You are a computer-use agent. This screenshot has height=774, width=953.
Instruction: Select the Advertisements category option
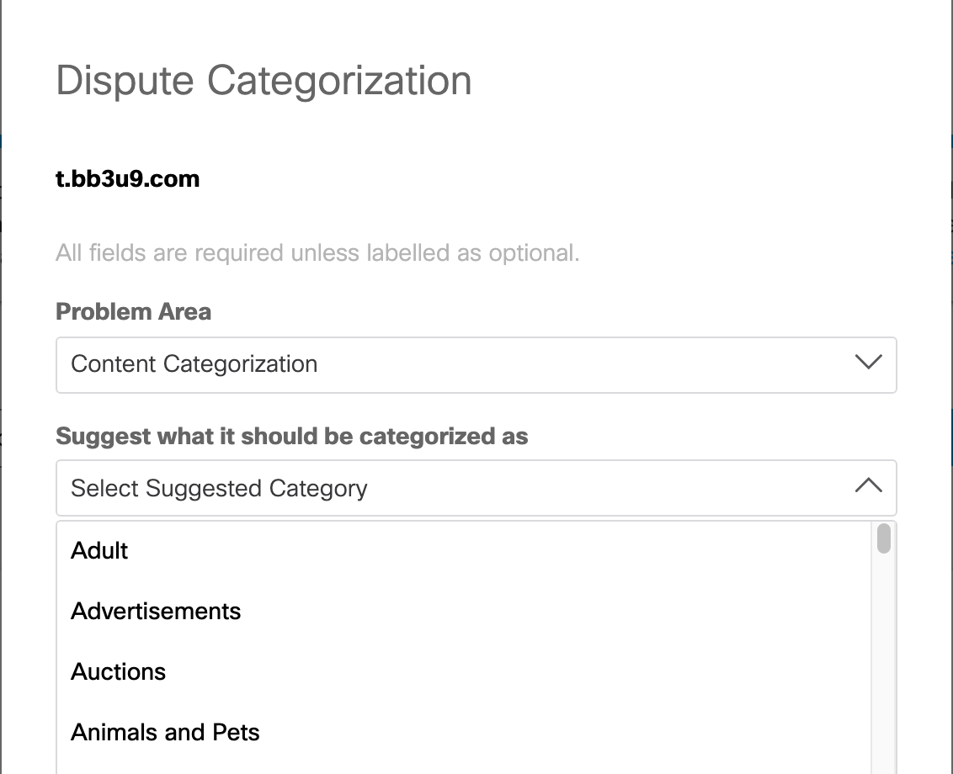[156, 611]
